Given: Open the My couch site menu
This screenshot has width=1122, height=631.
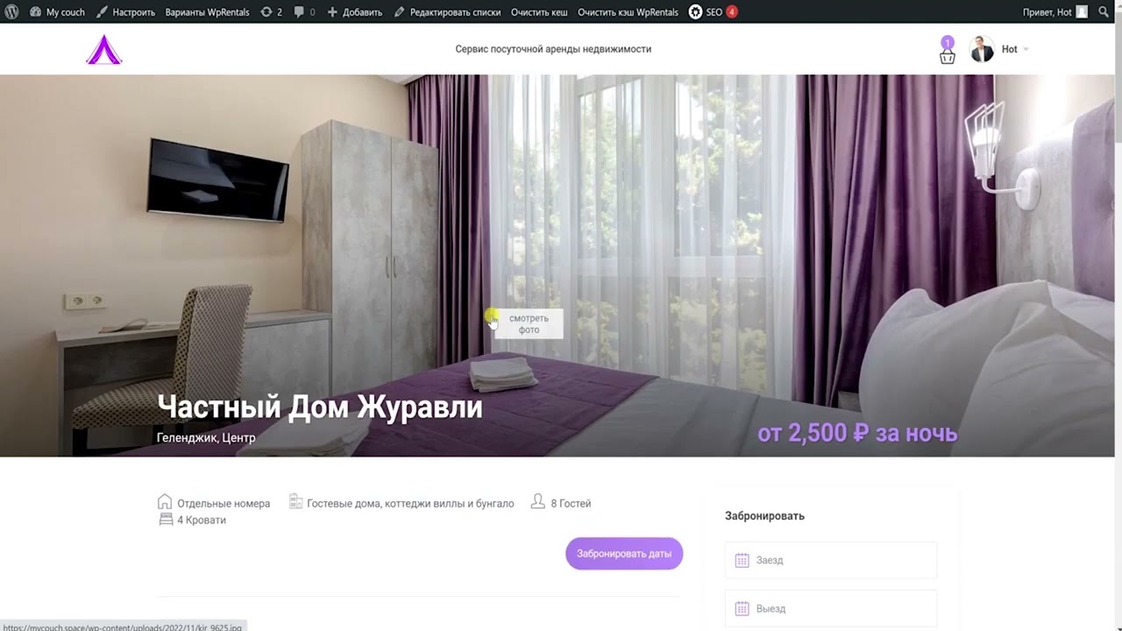Looking at the screenshot, I should 57,12.
